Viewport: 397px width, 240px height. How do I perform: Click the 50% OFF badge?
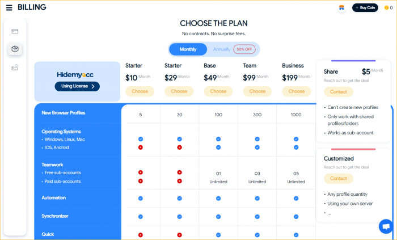tap(244, 49)
